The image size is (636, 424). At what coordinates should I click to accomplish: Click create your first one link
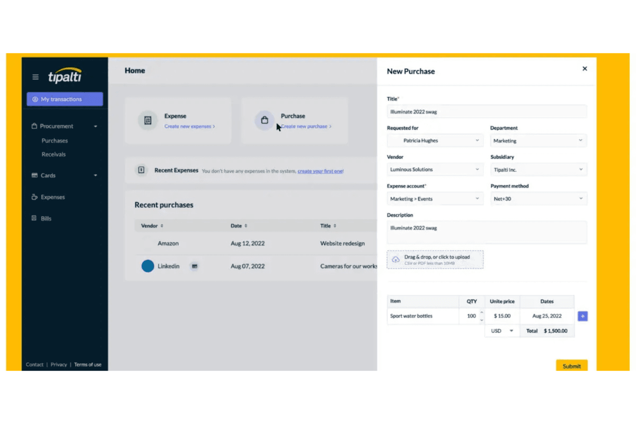(x=321, y=171)
